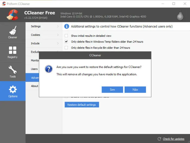Image resolution: width=190 pixels, height=143 pixels.
Task: Click version text v5.22.5724 (64-bit)
Action: point(36,18)
